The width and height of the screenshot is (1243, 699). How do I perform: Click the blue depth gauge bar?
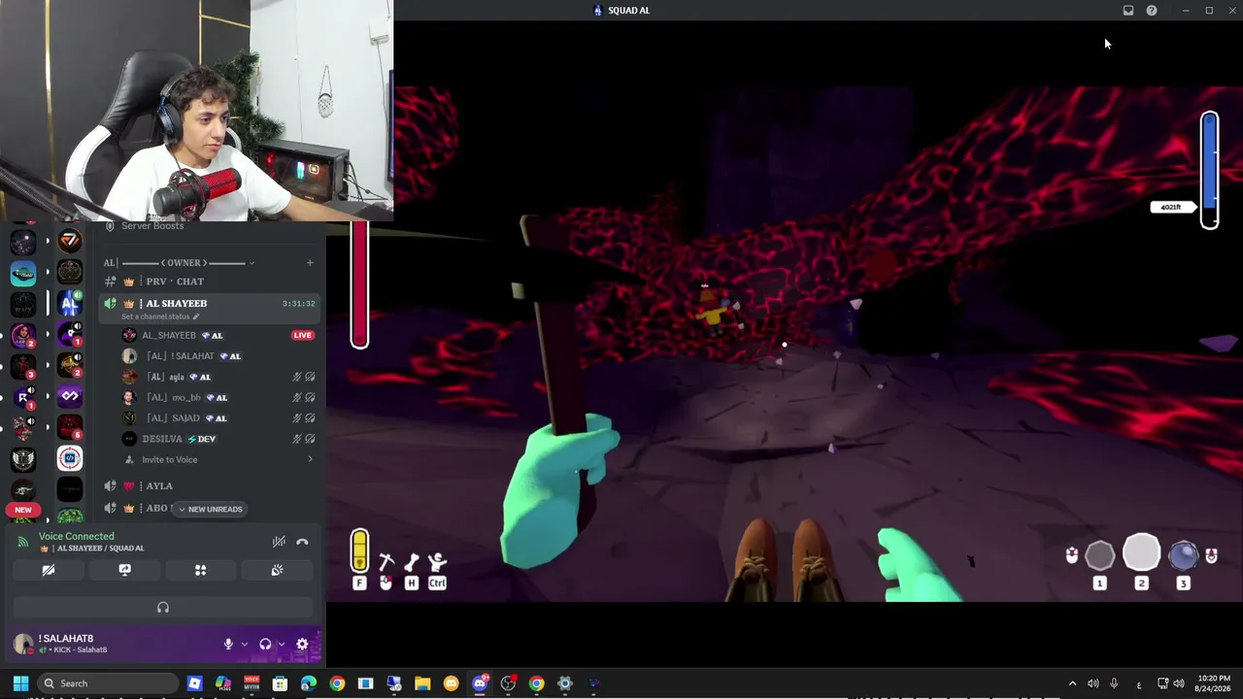(1209, 170)
